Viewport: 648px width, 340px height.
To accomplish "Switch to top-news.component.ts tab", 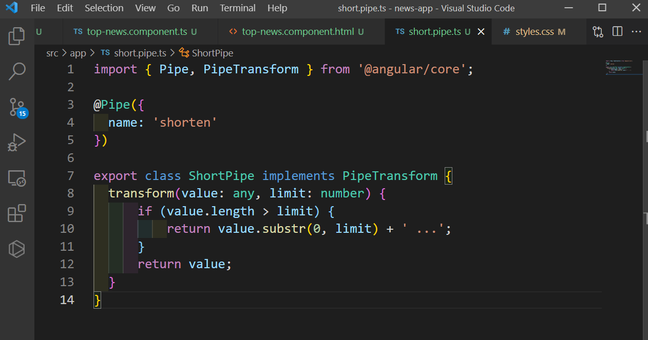I will 140,32.
